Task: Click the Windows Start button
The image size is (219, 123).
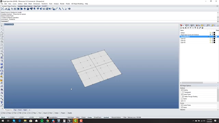Action: click(x=3, y=121)
